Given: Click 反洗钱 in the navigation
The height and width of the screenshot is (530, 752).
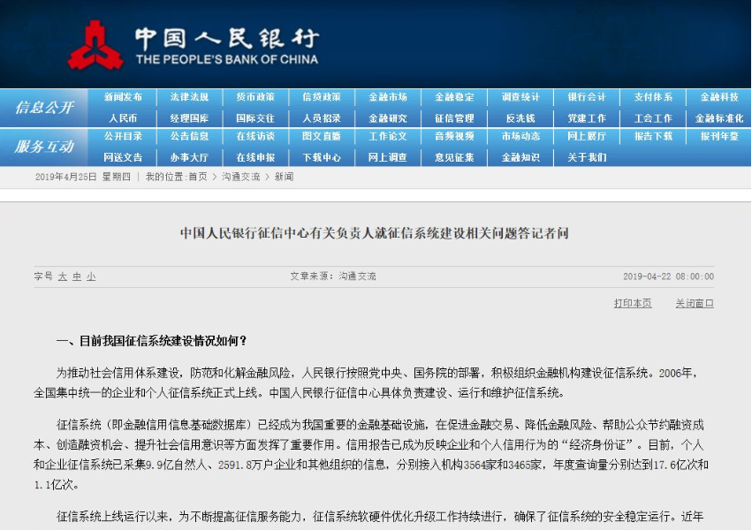Looking at the screenshot, I should click(x=520, y=118).
